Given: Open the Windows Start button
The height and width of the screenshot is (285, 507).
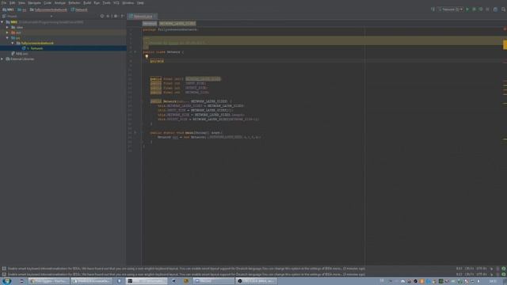Looking at the screenshot, I should (x=6, y=281).
